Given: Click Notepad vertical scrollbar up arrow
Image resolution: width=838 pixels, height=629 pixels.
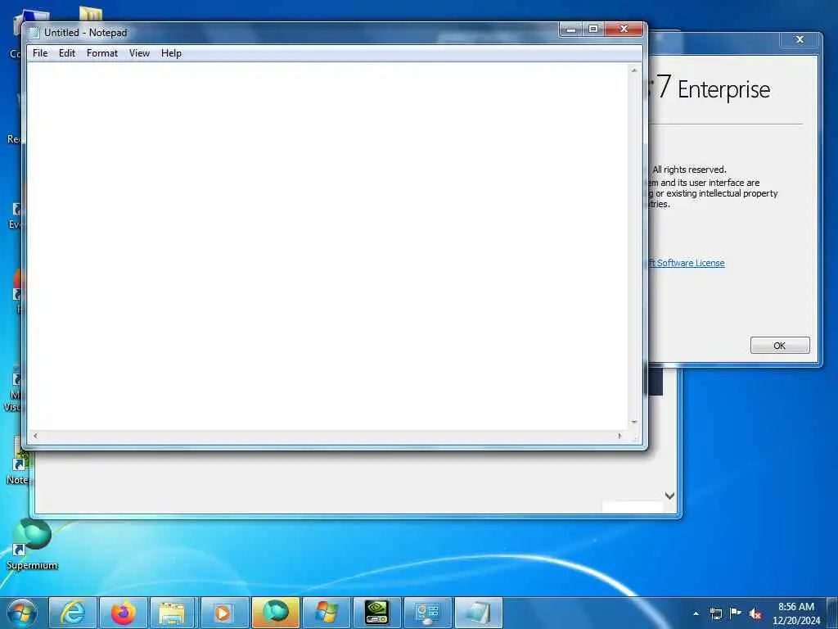Looking at the screenshot, I should click(634, 70).
